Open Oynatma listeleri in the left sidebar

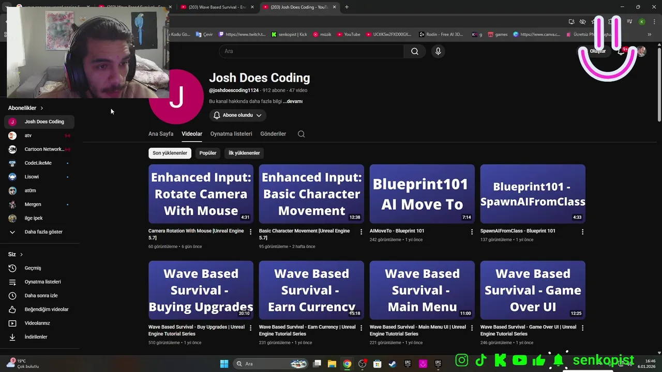tap(39, 282)
